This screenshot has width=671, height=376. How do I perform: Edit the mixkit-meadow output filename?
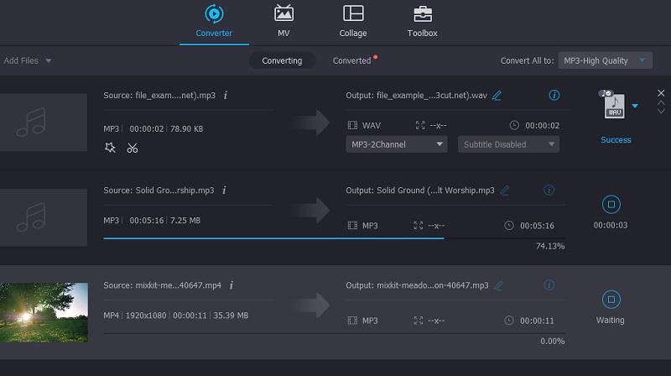[498, 285]
